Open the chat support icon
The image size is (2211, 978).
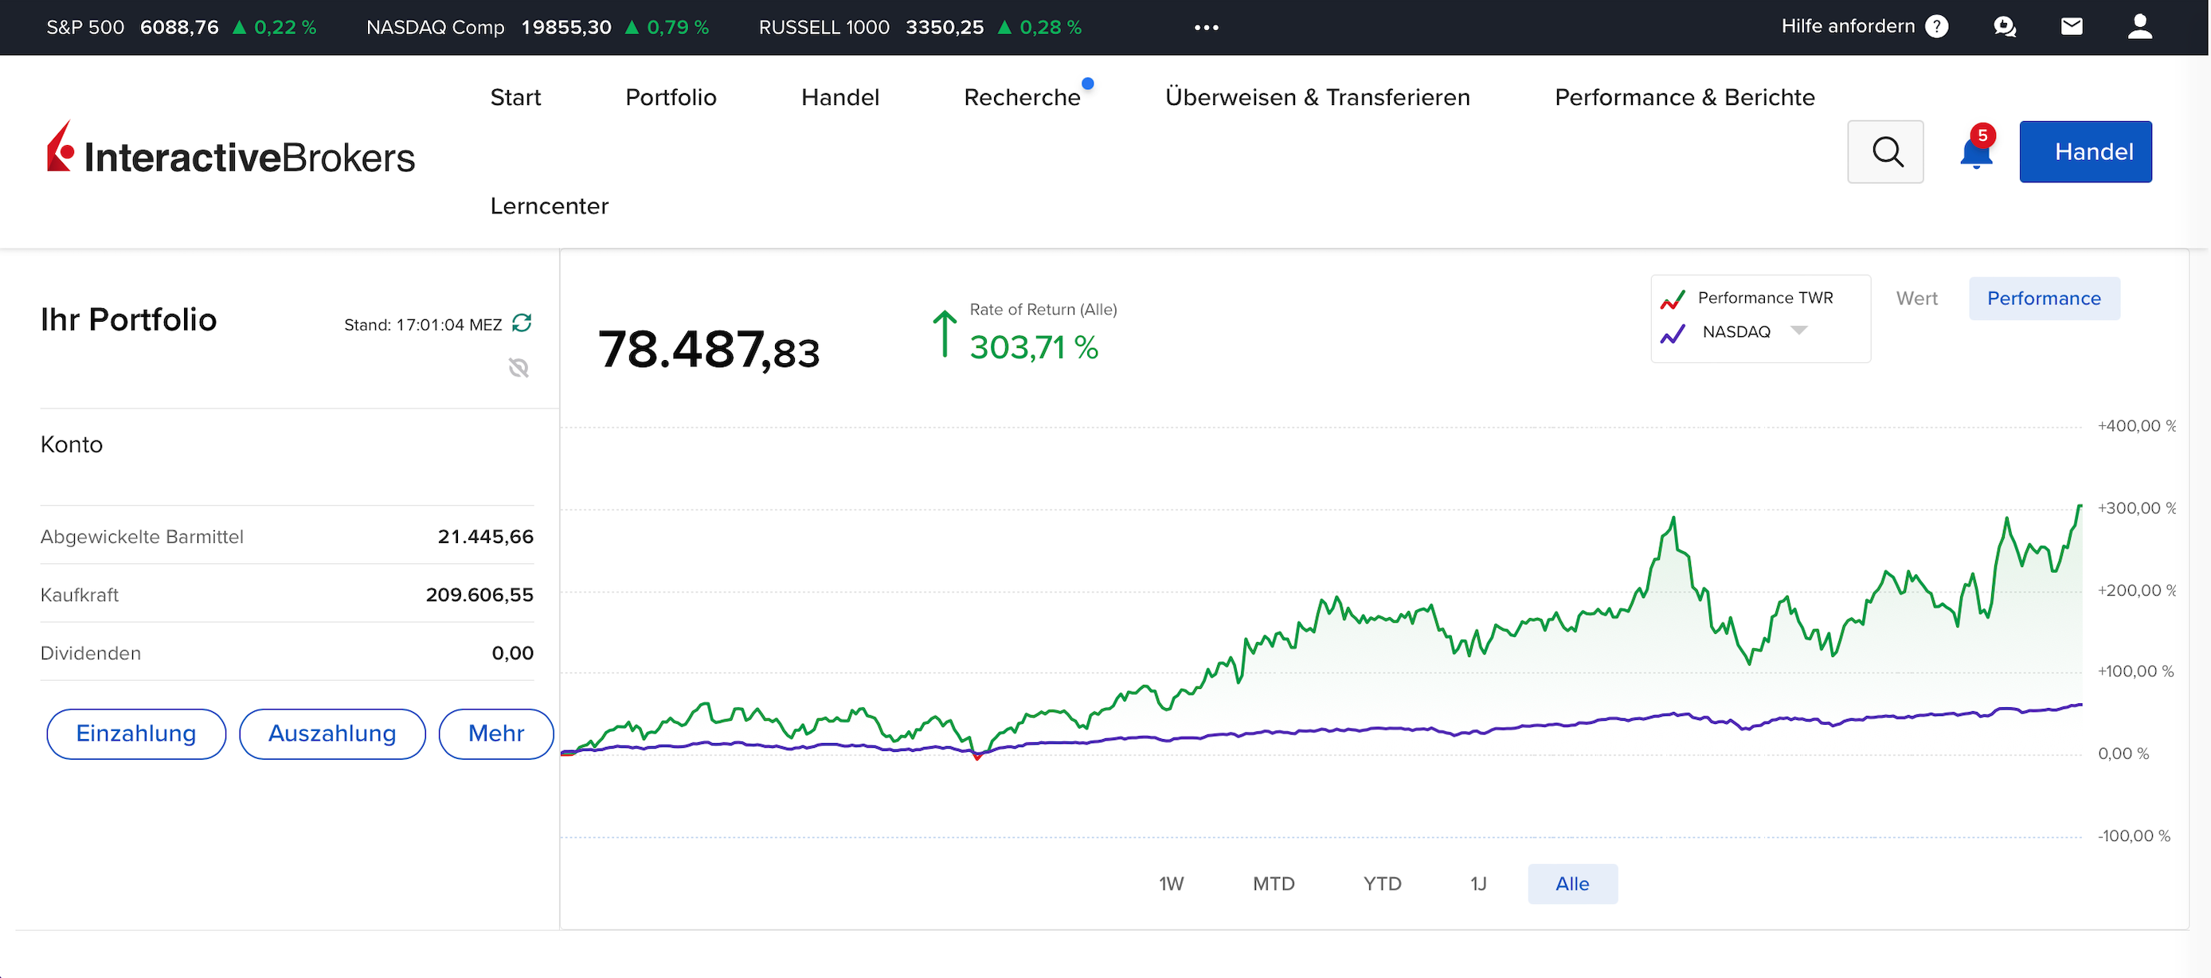[2004, 26]
